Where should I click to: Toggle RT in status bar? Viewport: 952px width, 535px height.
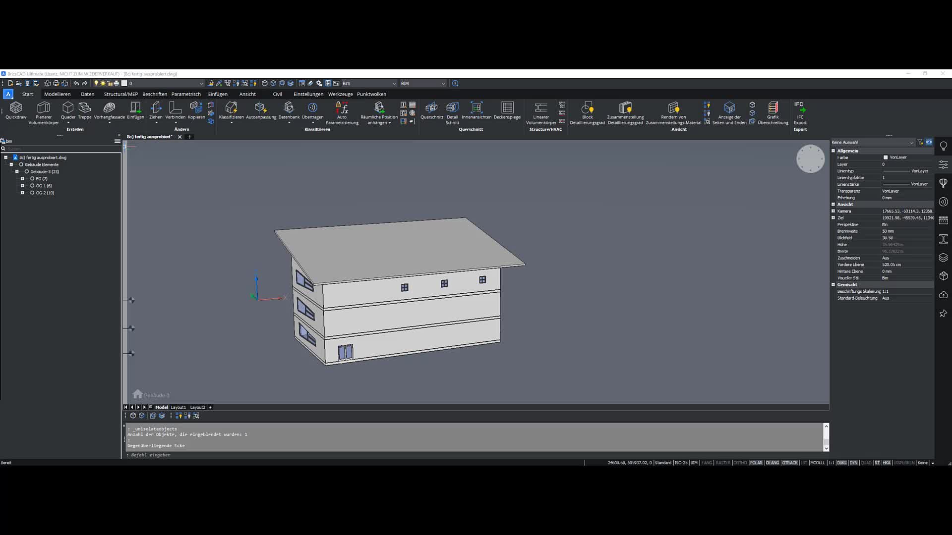877,463
